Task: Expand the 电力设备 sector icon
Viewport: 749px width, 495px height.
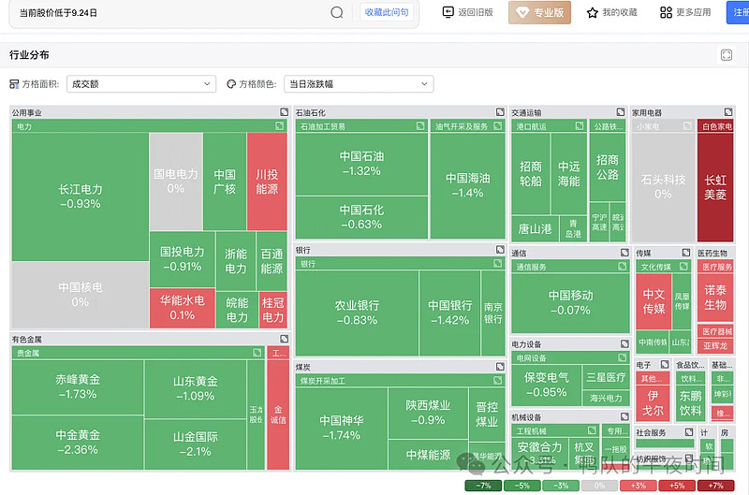Action: coord(624,343)
